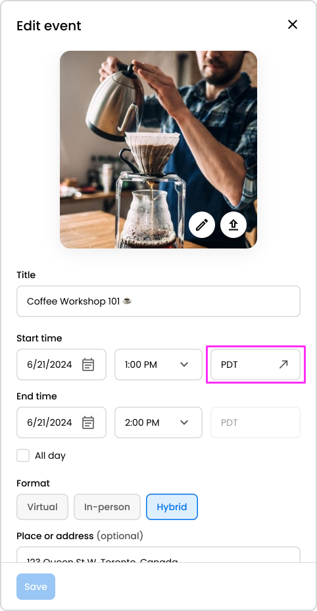
Task: Select the In-person format option
Action: [107, 507]
